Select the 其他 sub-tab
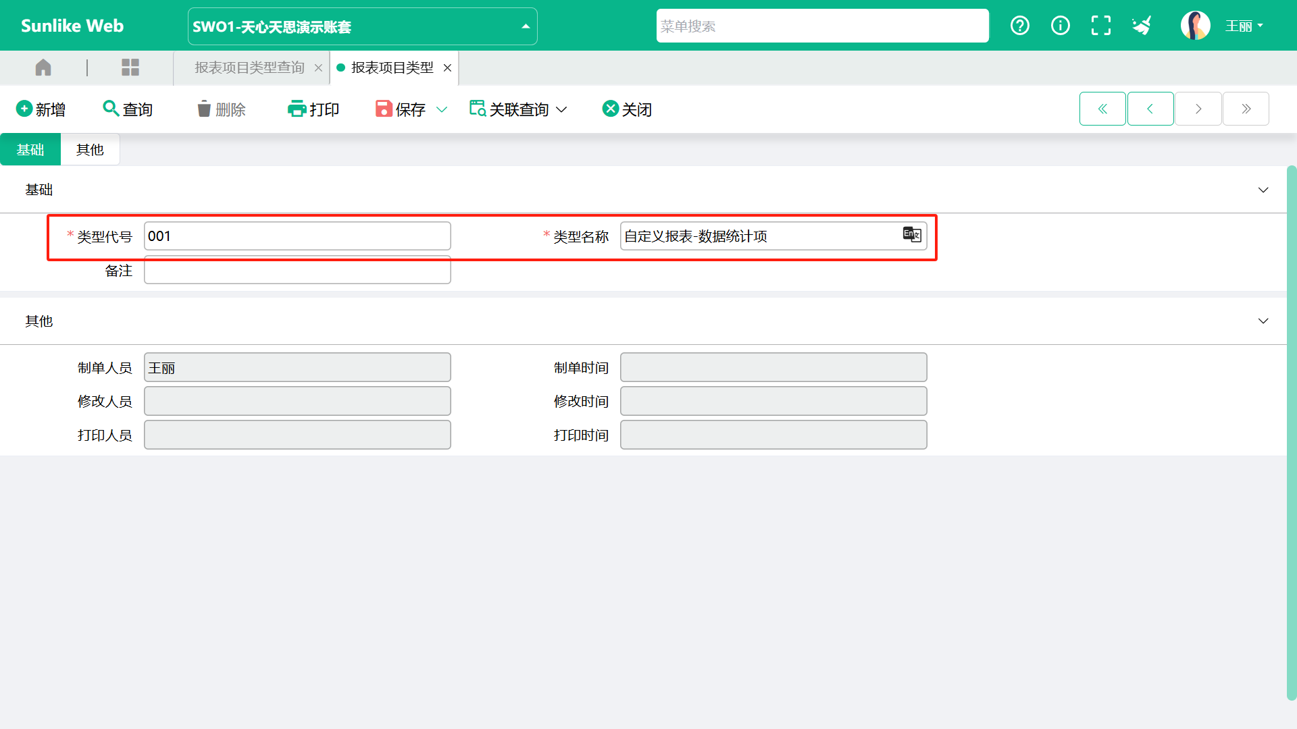This screenshot has width=1297, height=729. pos(90,149)
